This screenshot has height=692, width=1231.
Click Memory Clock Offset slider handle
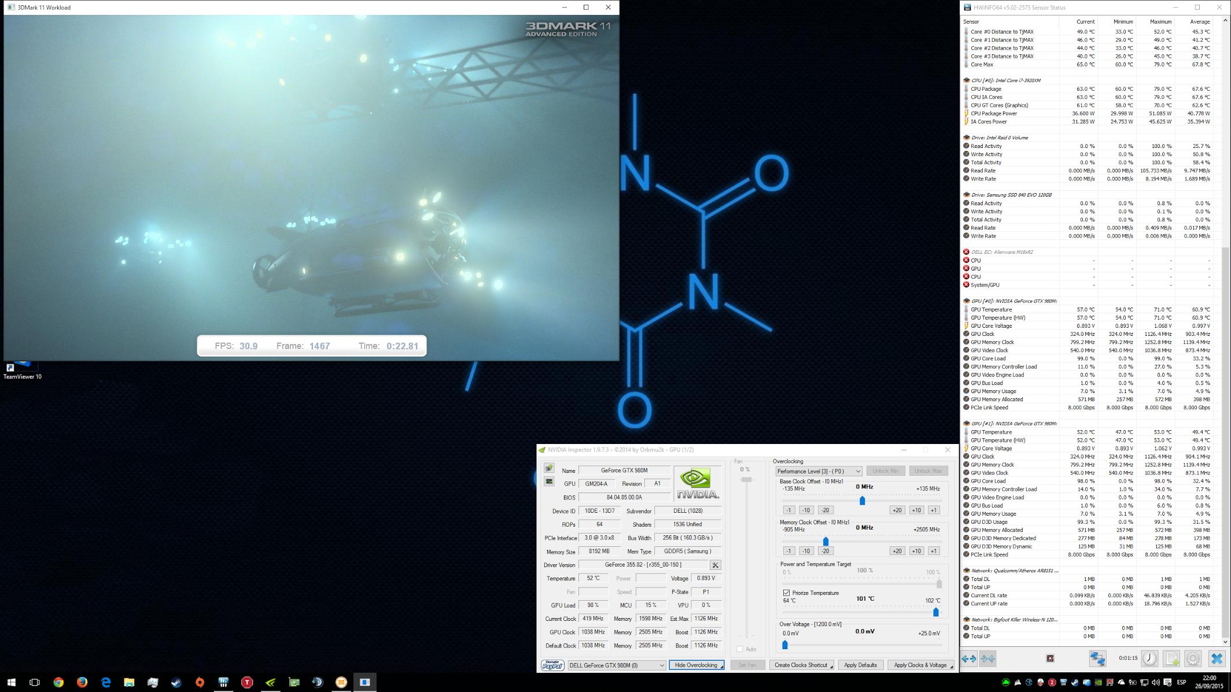pyautogui.click(x=825, y=541)
